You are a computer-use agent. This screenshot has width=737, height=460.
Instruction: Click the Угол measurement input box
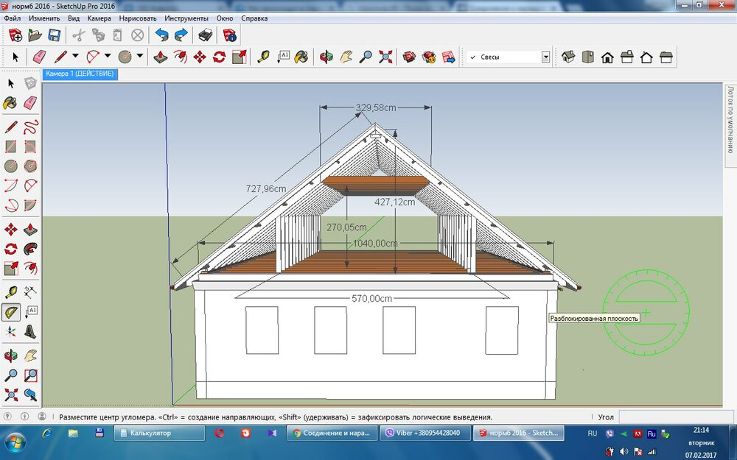coord(669,417)
